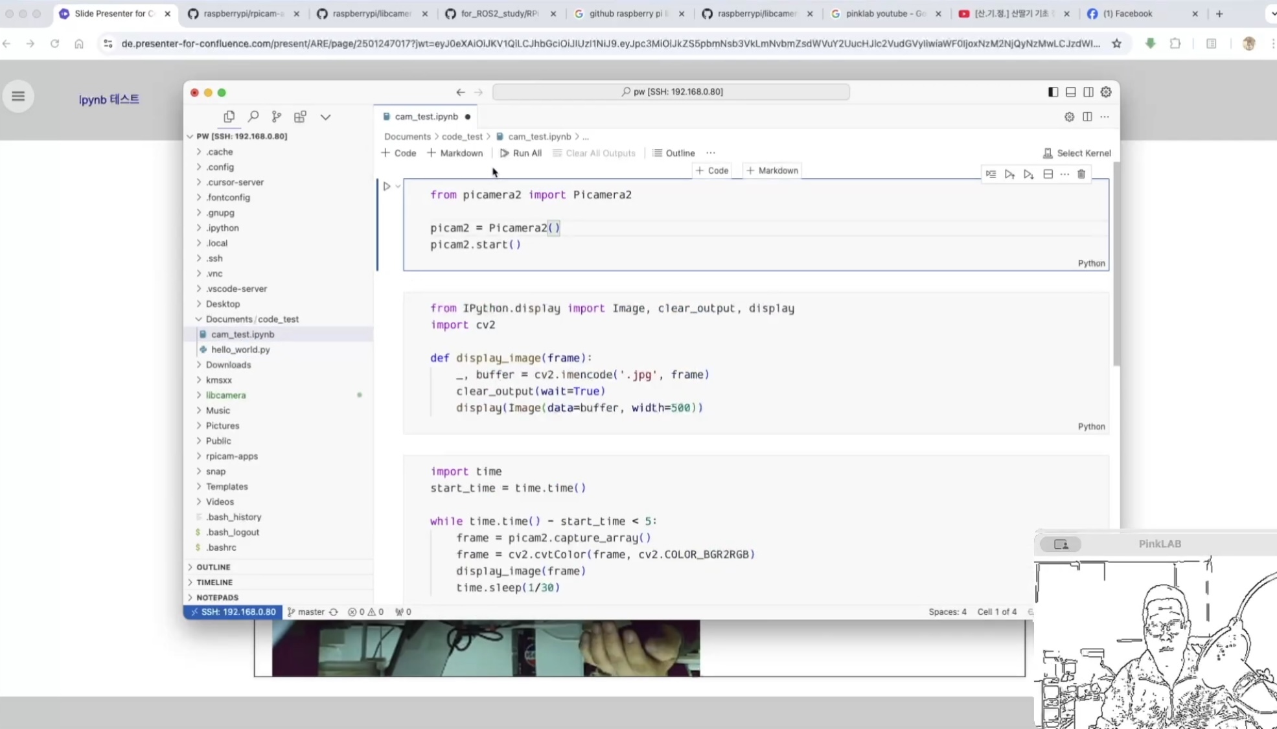This screenshot has width=1277, height=729.
Task: Click the Run All button
Action: (521, 154)
